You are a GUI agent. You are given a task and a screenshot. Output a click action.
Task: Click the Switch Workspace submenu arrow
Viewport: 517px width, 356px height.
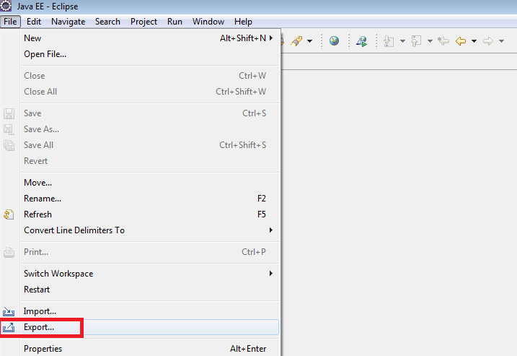[271, 274]
